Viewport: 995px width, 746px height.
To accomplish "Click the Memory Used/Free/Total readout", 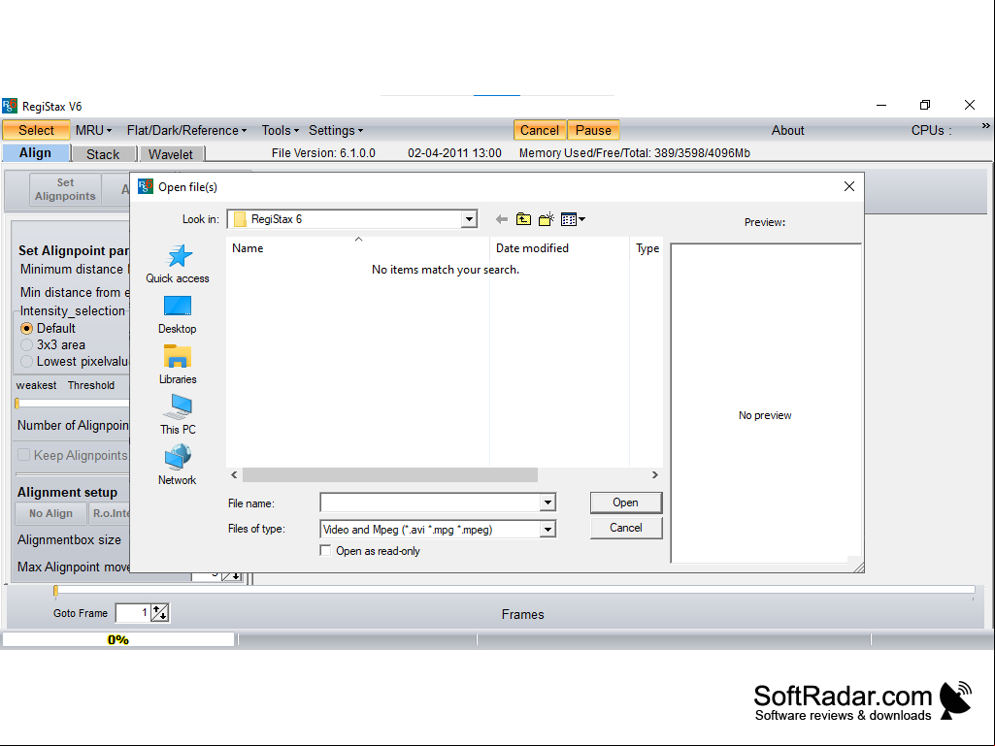I will [635, 153].
